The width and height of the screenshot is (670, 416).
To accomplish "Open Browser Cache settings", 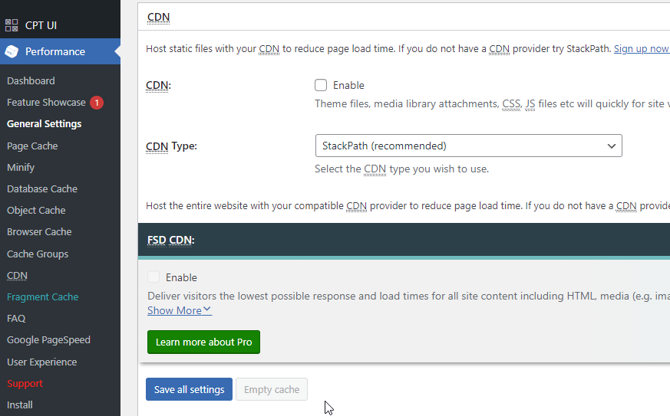I will pos(39,231).
